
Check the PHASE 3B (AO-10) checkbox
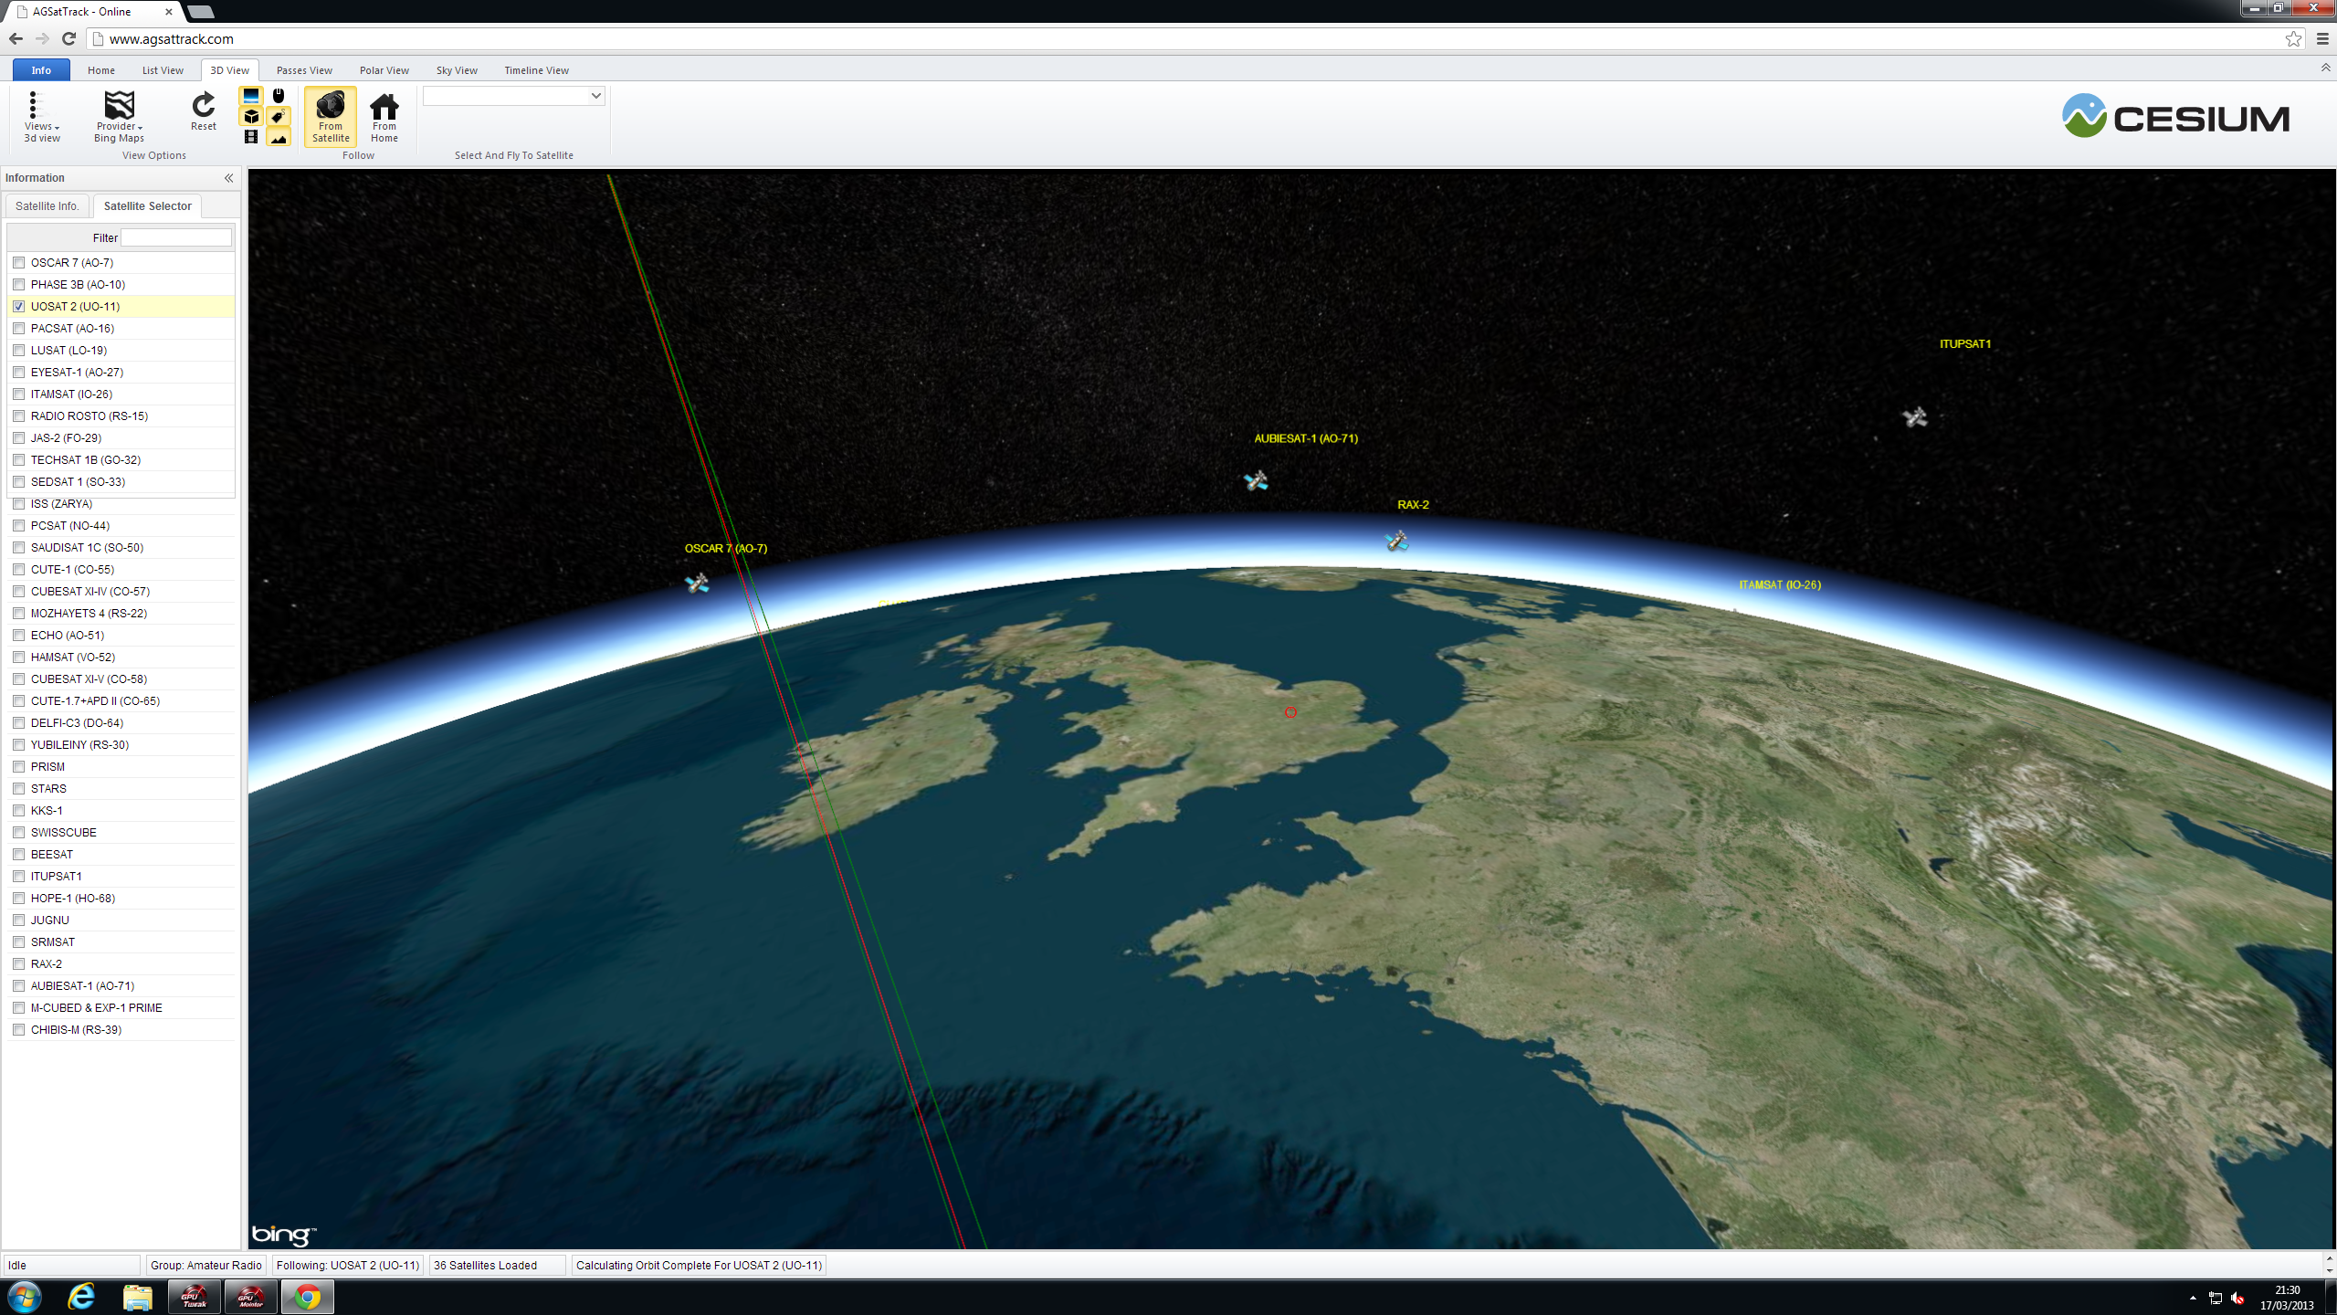point(18,284)
